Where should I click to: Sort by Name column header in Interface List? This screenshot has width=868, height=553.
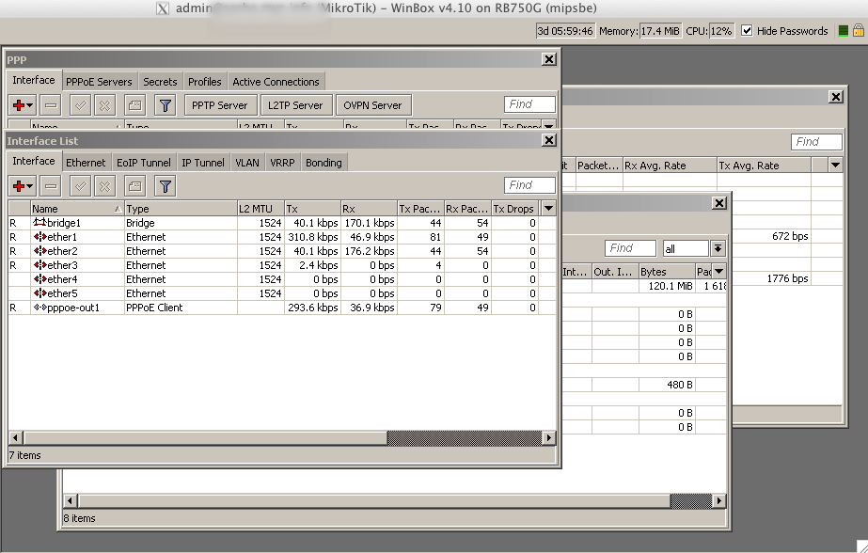pyautogui.click(x=77, y=209)
